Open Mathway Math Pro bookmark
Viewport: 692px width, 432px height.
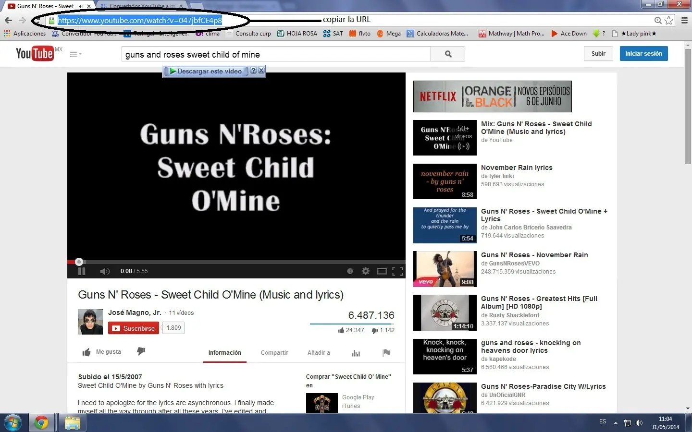point(512,34)
